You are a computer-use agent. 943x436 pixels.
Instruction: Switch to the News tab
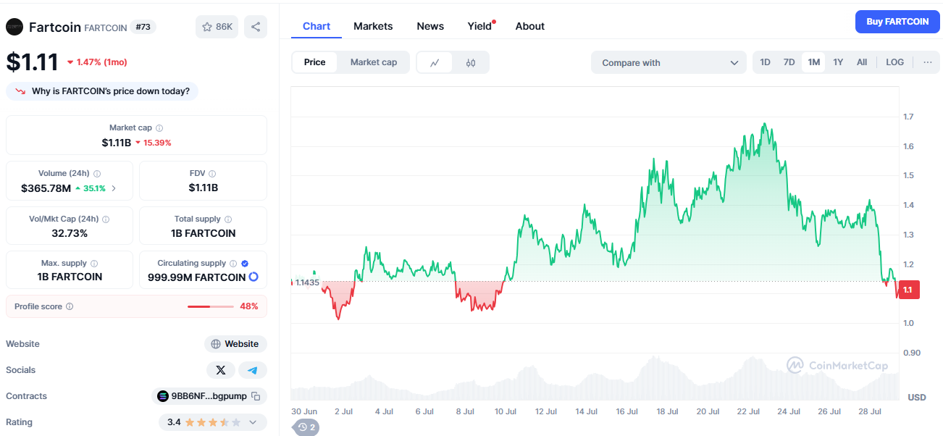430,26
